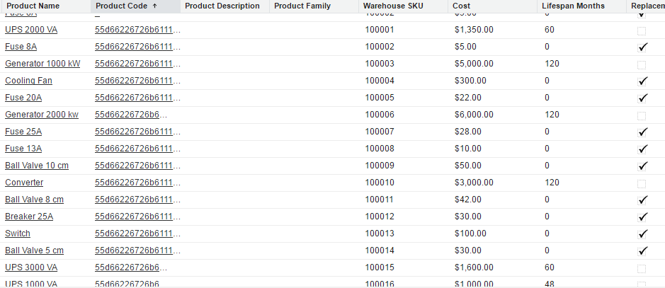This screenshot has width=665, height=288.
Task: Select the cost cell showing $6,000.00
Action: [474, 115]
